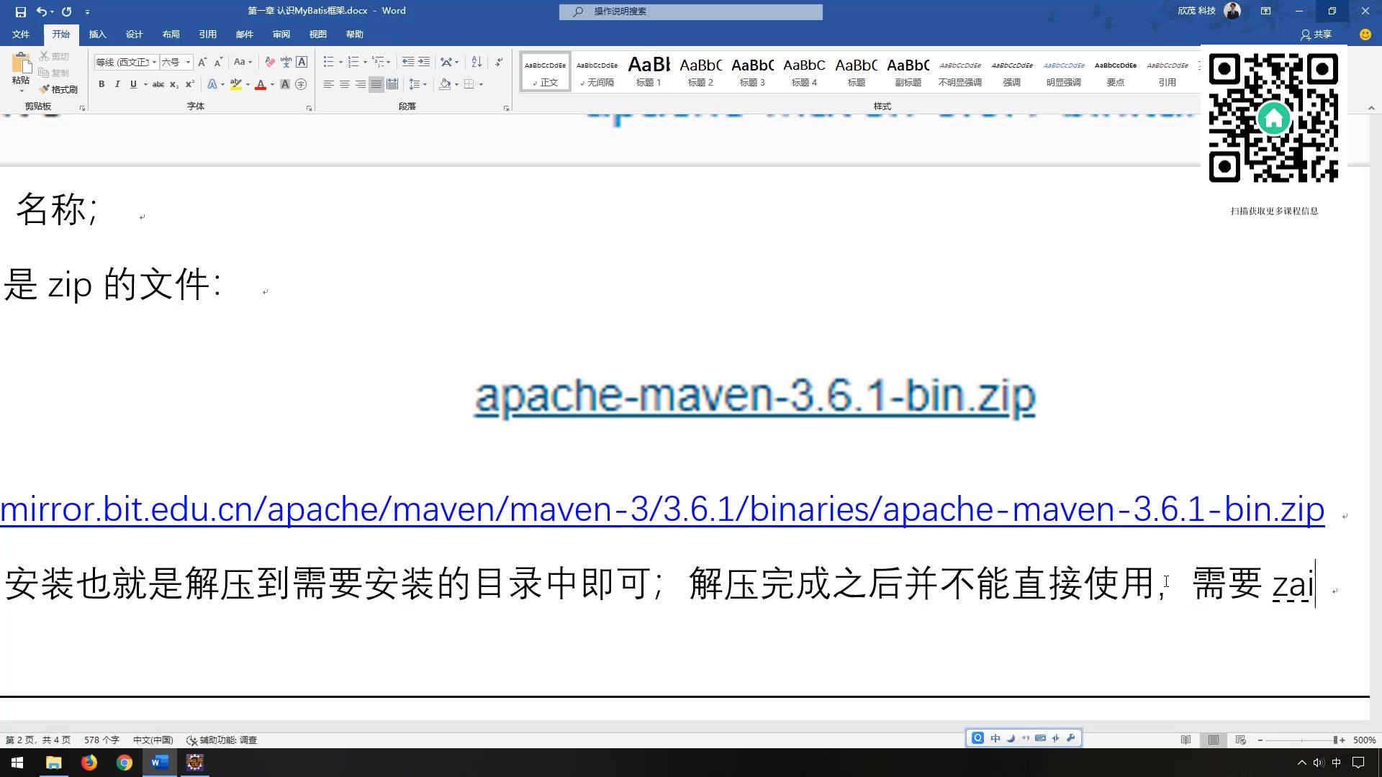Apply character border icon
The image size is (1382, 777).
[x=302, y=62]
